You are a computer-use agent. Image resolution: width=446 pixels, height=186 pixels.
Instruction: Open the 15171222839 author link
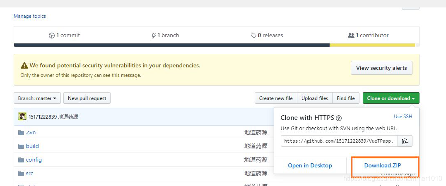coord(43,117)
